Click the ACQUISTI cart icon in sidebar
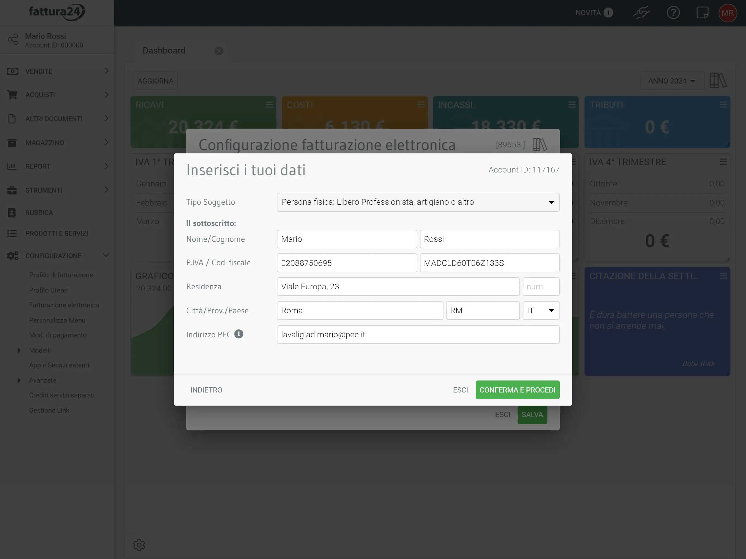 coord(12,95)
